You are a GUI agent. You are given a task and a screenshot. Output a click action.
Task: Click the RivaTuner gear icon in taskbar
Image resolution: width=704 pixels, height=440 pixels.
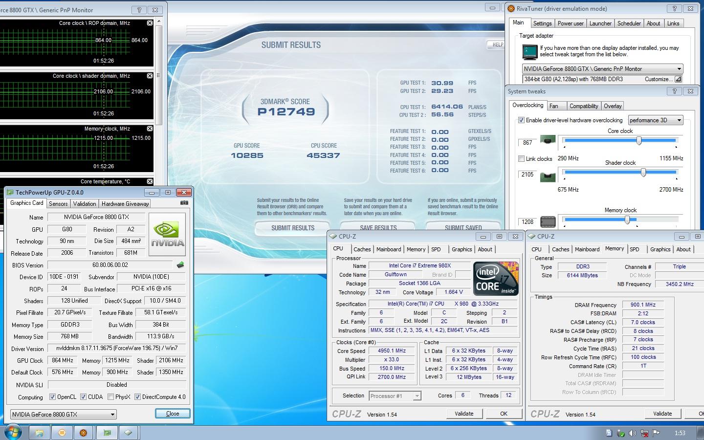(83, 433)
